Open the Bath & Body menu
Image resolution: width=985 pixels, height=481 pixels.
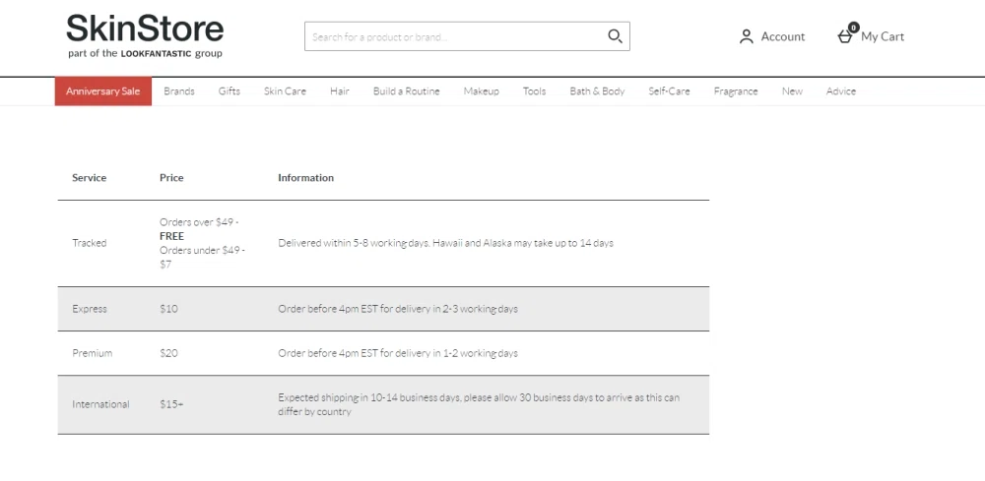pyautogui.click(x=597, y=91)
